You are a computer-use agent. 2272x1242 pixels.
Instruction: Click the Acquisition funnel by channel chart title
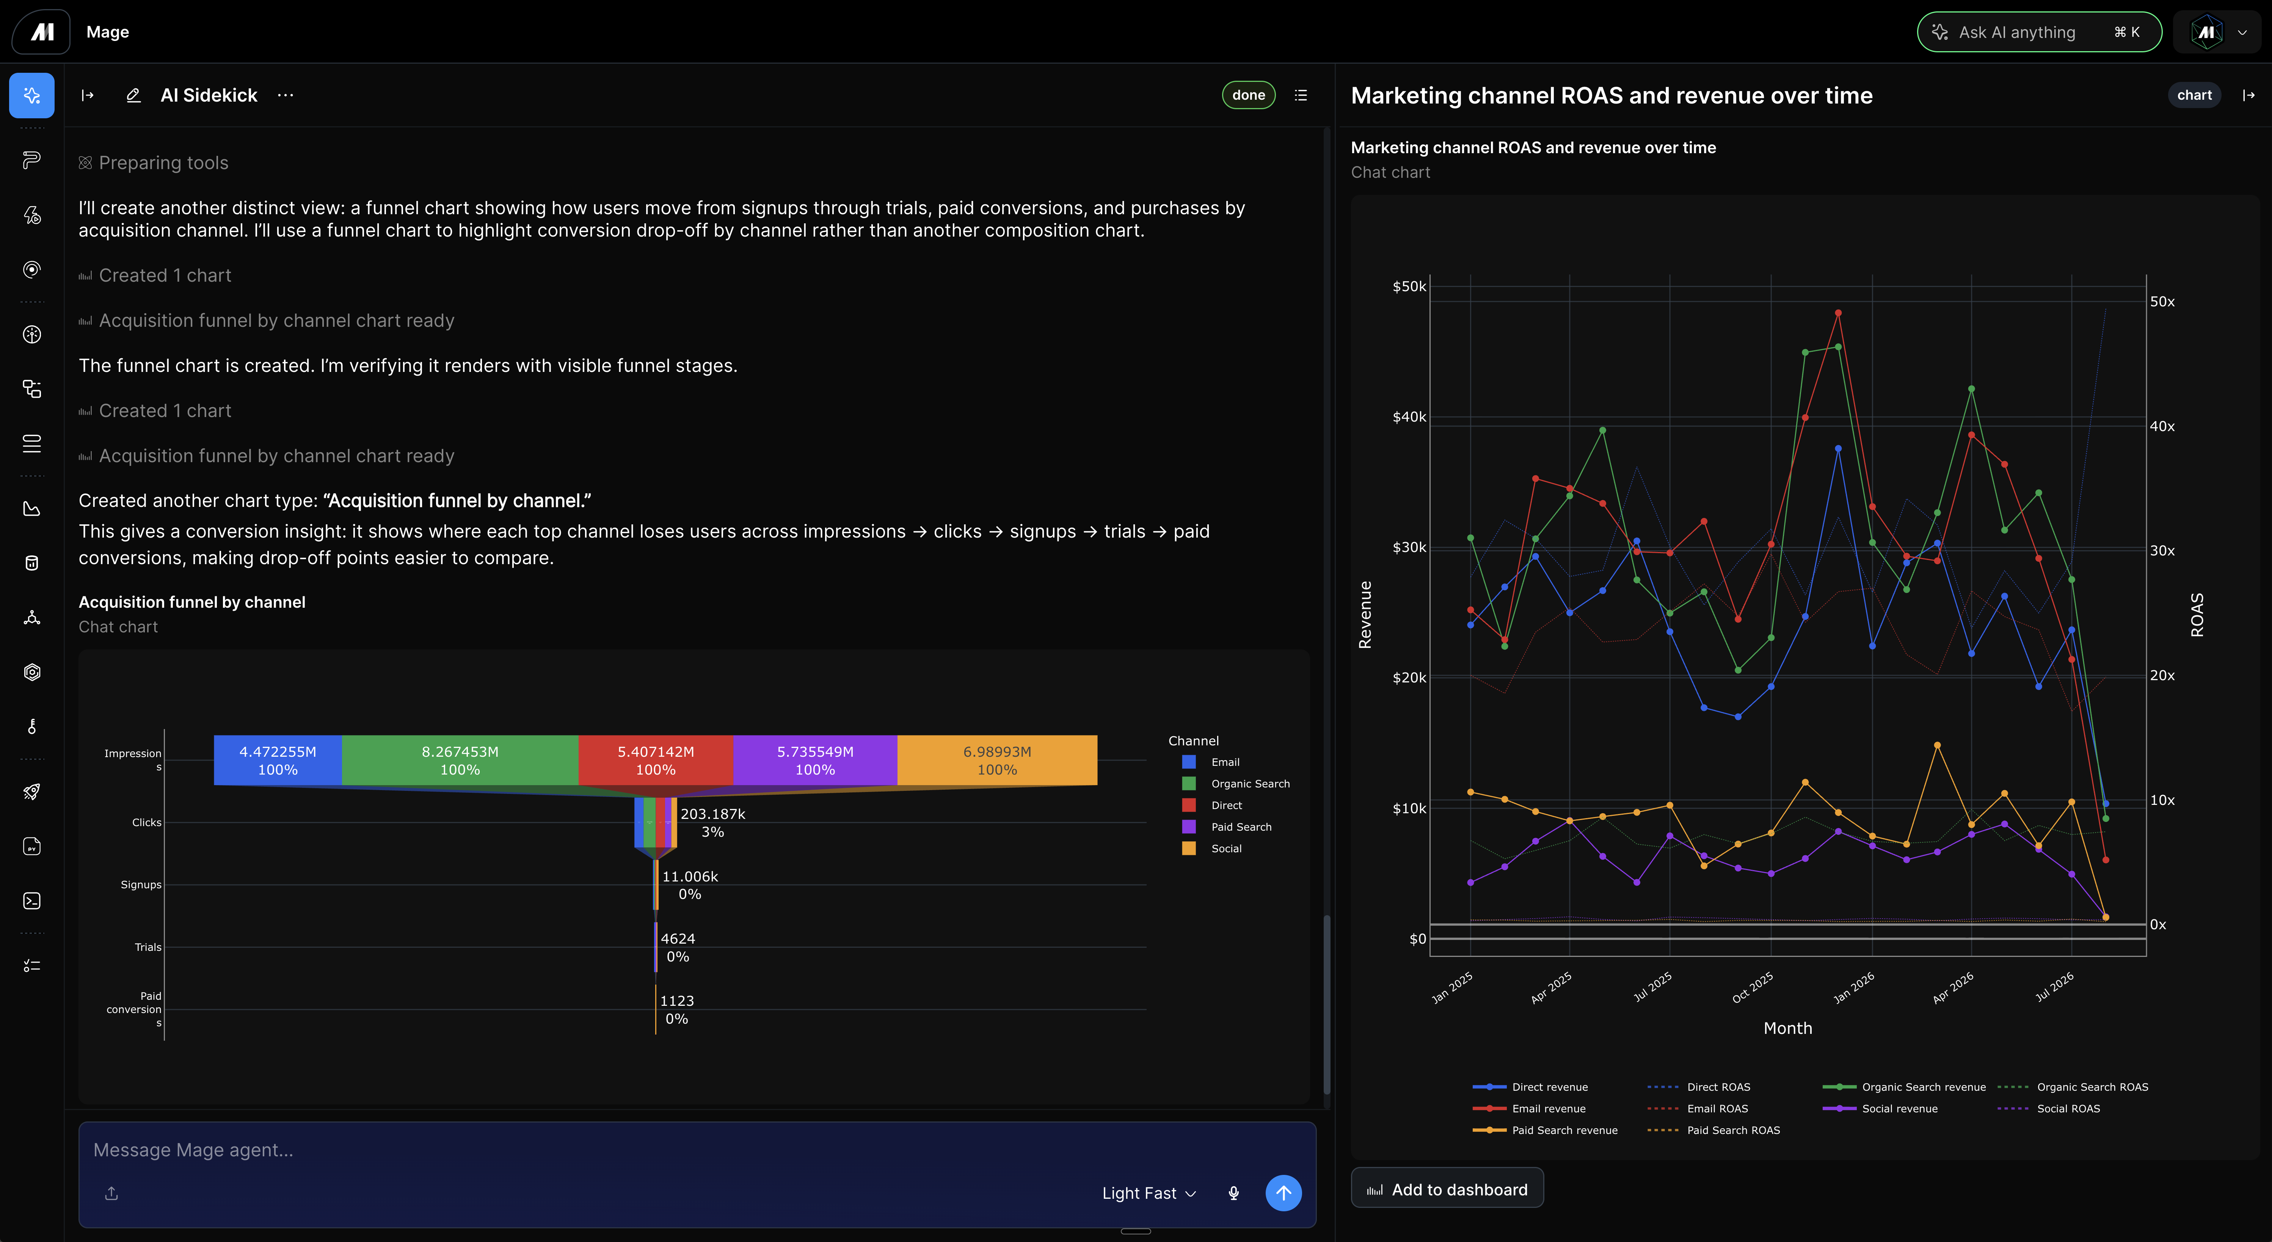(x=192, y=602)
